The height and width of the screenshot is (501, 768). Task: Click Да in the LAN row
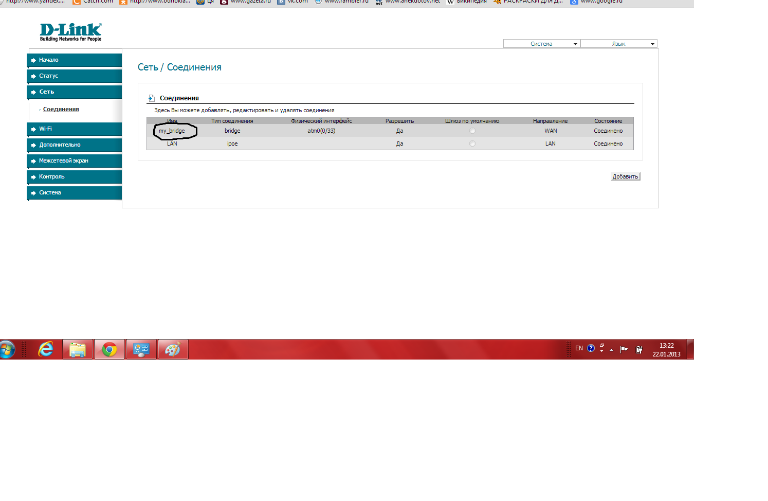[x=400, y=144]
